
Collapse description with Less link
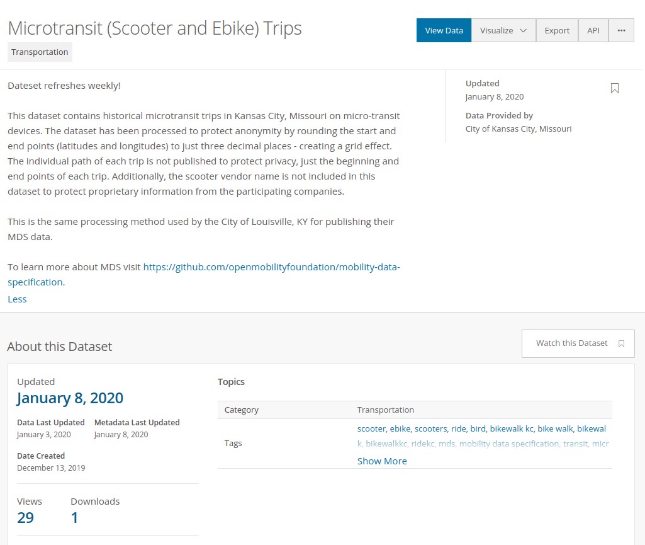coord(17,299)
